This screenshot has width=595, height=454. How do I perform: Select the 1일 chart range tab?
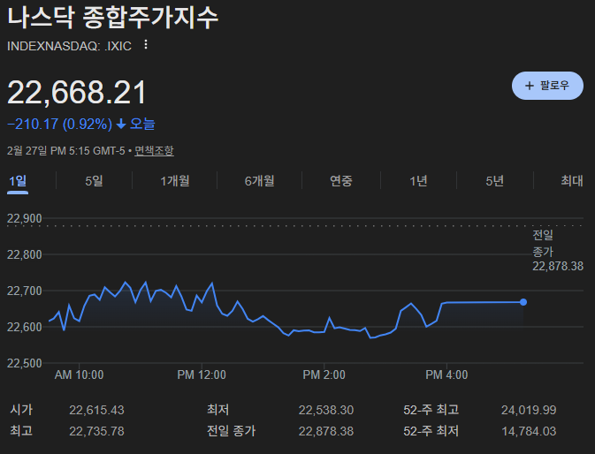(x=18, y=181)
